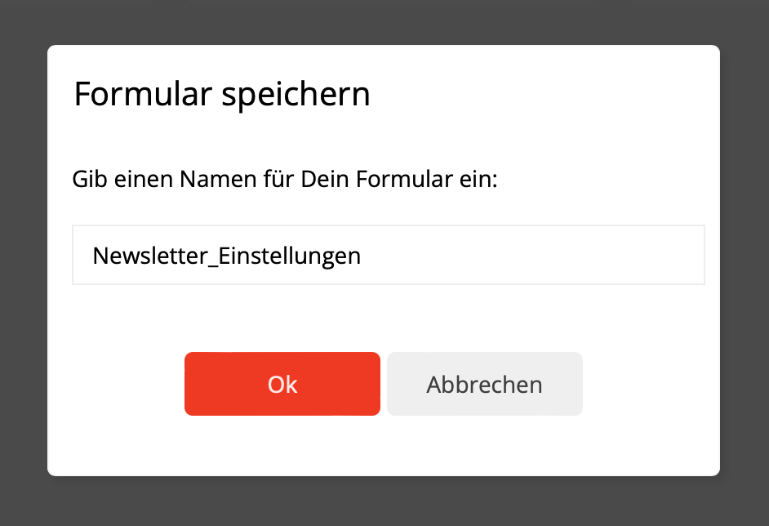Click the dimmed area below the dialog

pos(384,502)
